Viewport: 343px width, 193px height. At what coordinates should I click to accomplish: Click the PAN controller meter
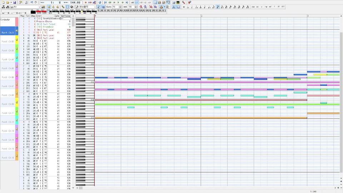(50, 11)
